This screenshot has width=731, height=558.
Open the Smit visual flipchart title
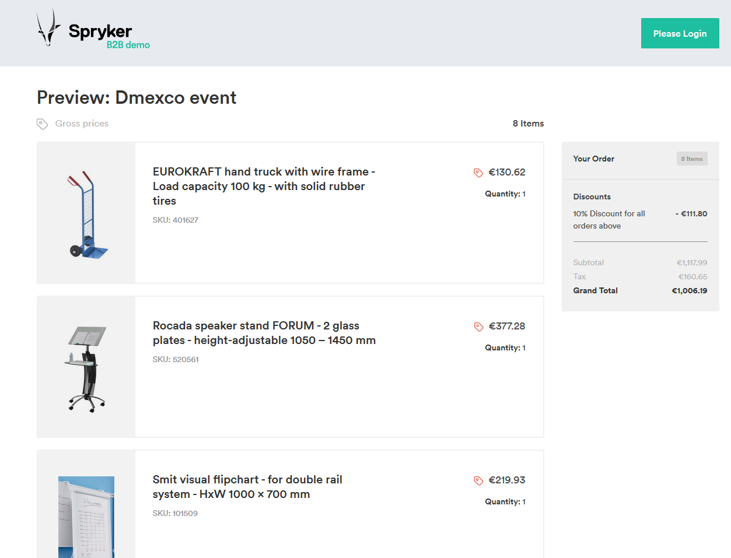pyautogui.click(x=247, y=487)
